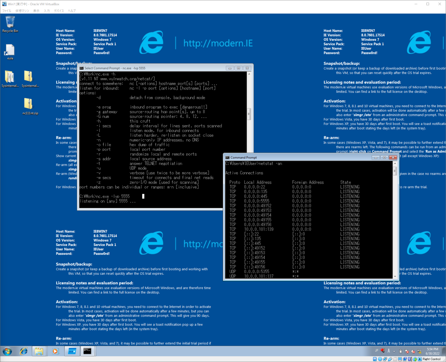Image resolution: width=446 pixels, height=362 pixels.
Task: Click VirtualBox recording status icon
Action: 405,359
